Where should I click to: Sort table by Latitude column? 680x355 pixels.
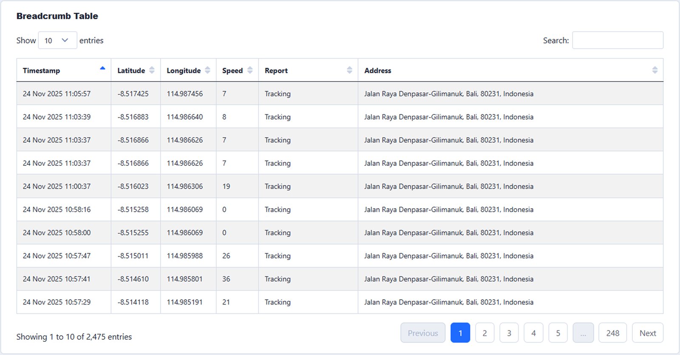pos(152,70)
